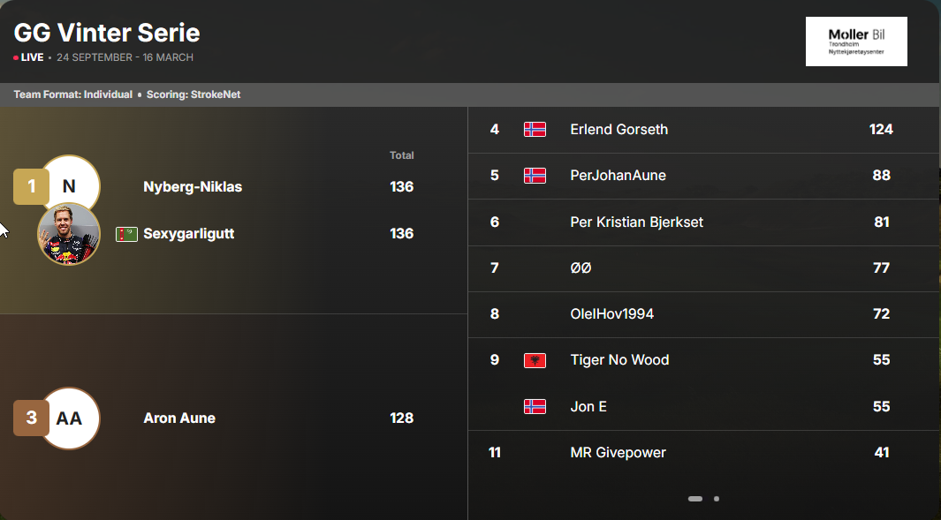Click the bronze rank 3 badge
The image size is (941, 520).
(x=31, y=418)
